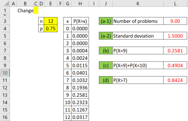The image size is (188, 121).
Task: Select column E header
Action: click(51, 4)
